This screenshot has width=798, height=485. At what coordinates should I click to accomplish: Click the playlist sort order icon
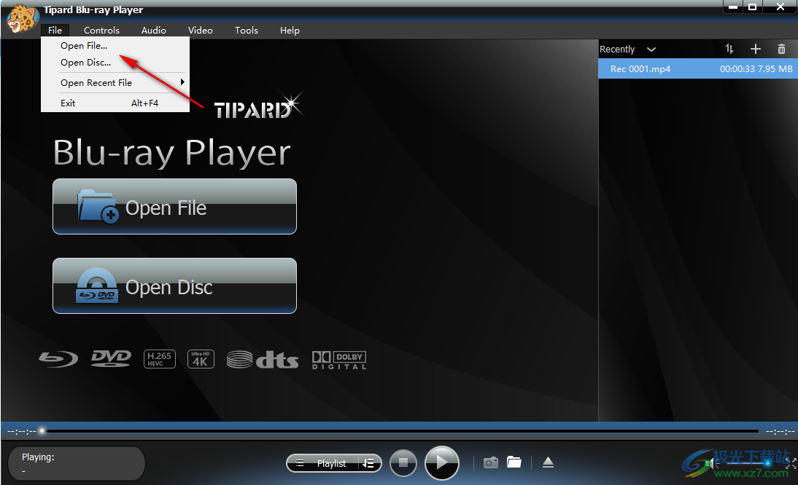coord(729,49)
